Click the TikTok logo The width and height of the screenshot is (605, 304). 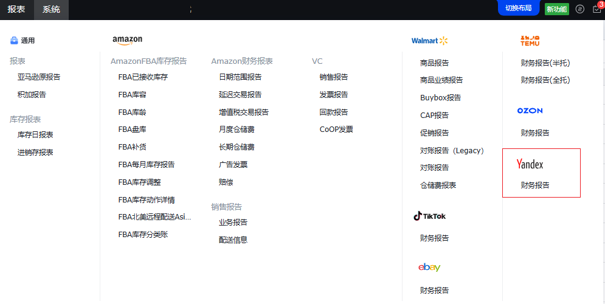click(x=429, y=216)
